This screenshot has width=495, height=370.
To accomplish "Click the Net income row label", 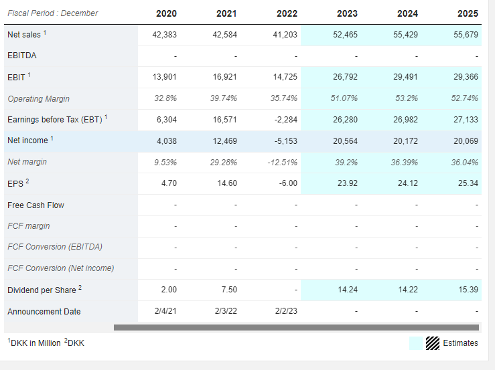I will tap(27, 141).
